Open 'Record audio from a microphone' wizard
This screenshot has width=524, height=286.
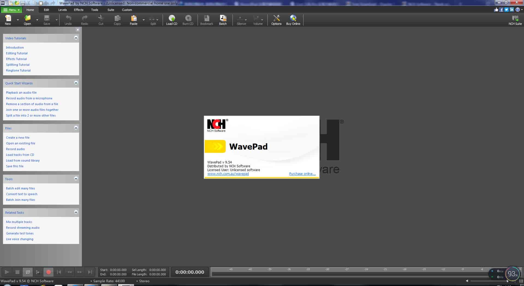(x=29, y=98)
